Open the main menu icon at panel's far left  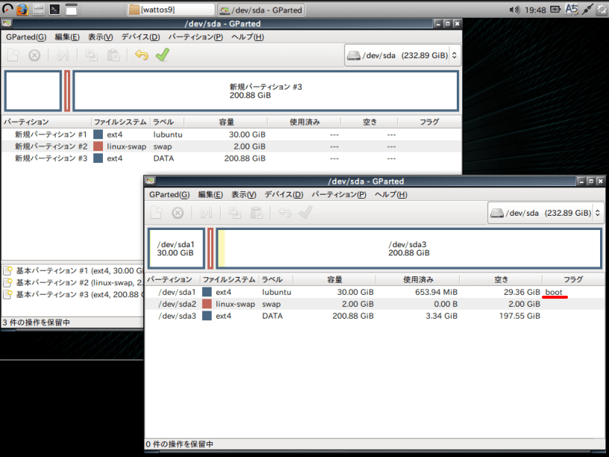coord(7,8)
